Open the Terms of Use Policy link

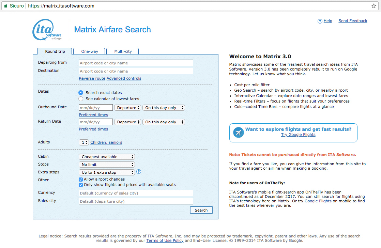(x=165, y=241)
